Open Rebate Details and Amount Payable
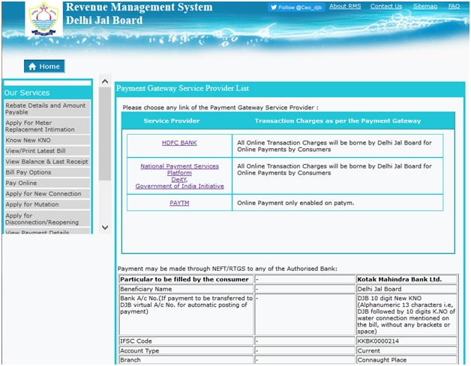The image size is (471, 366). point(47,109)
